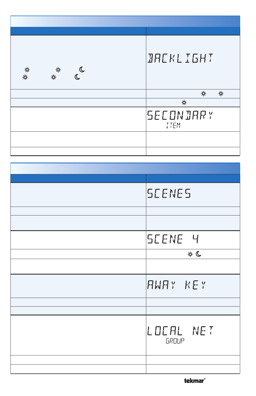This screenshot has height=396, width=256.
Task: Click the tekmar logo at page bottom
Action: [x=195, y=380]
